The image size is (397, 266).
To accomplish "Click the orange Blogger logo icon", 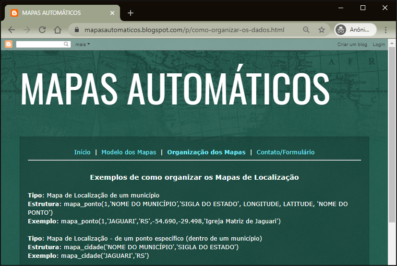I will coord(9,44).
